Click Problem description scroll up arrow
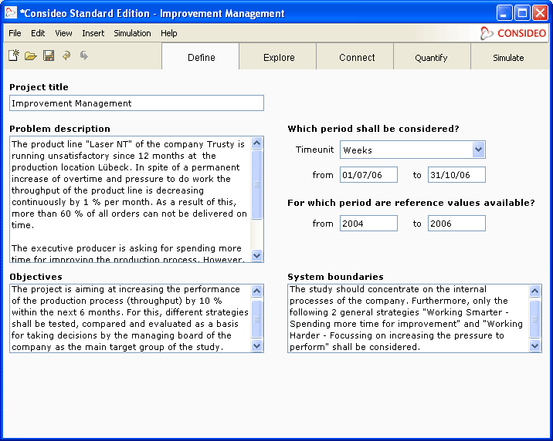 (x=256, y=143)
